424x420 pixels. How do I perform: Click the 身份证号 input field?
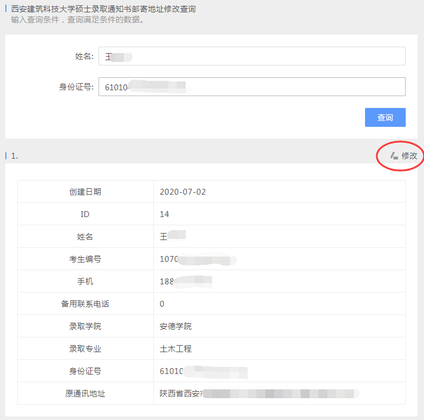click(x=252, y=87)
